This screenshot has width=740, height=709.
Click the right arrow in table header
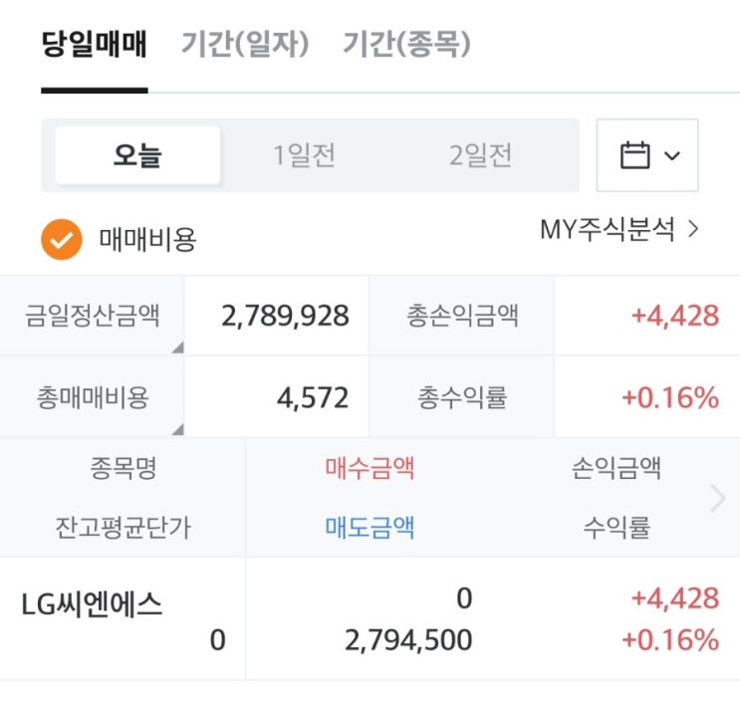(718, 498)
